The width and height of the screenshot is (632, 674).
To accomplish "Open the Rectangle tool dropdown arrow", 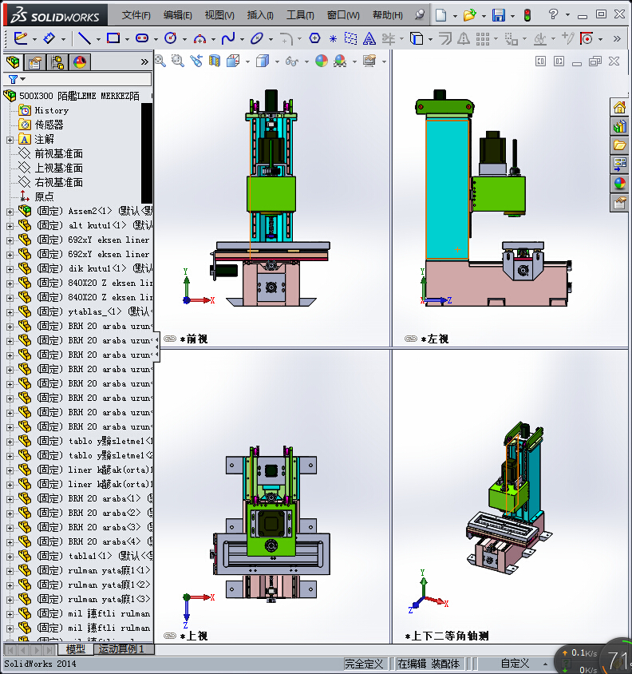I will 127,40.
